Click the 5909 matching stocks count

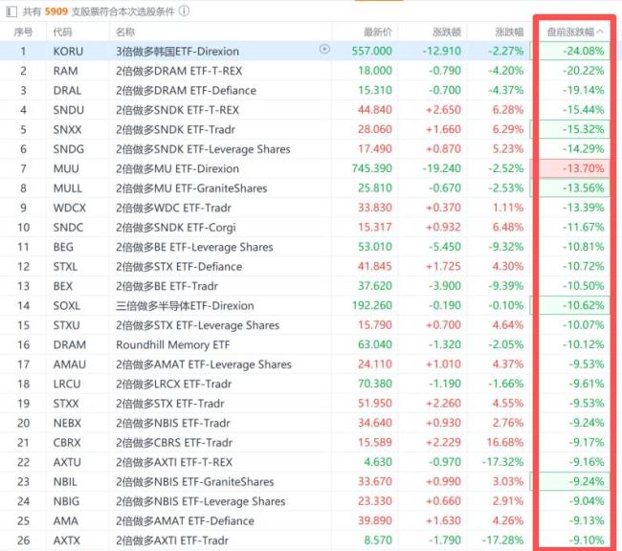coord(56,11)
